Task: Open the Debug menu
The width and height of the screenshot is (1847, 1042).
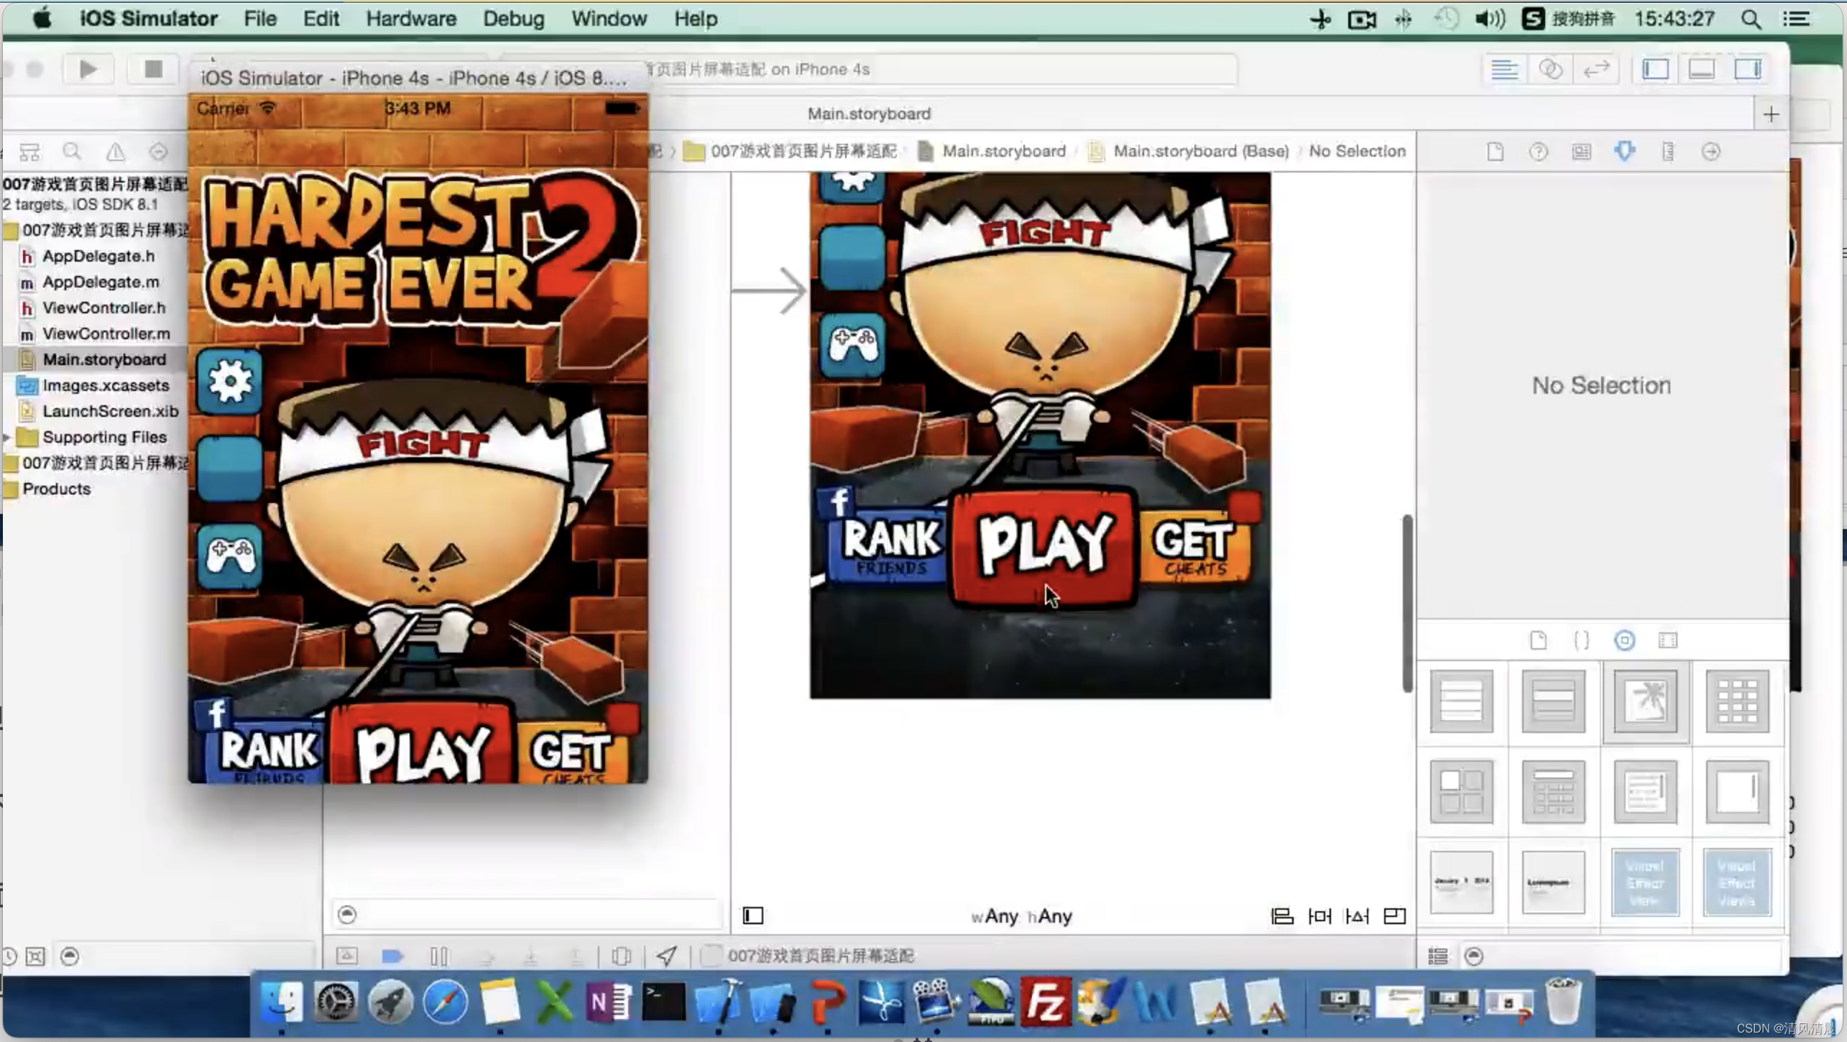Action: point(513,19)
